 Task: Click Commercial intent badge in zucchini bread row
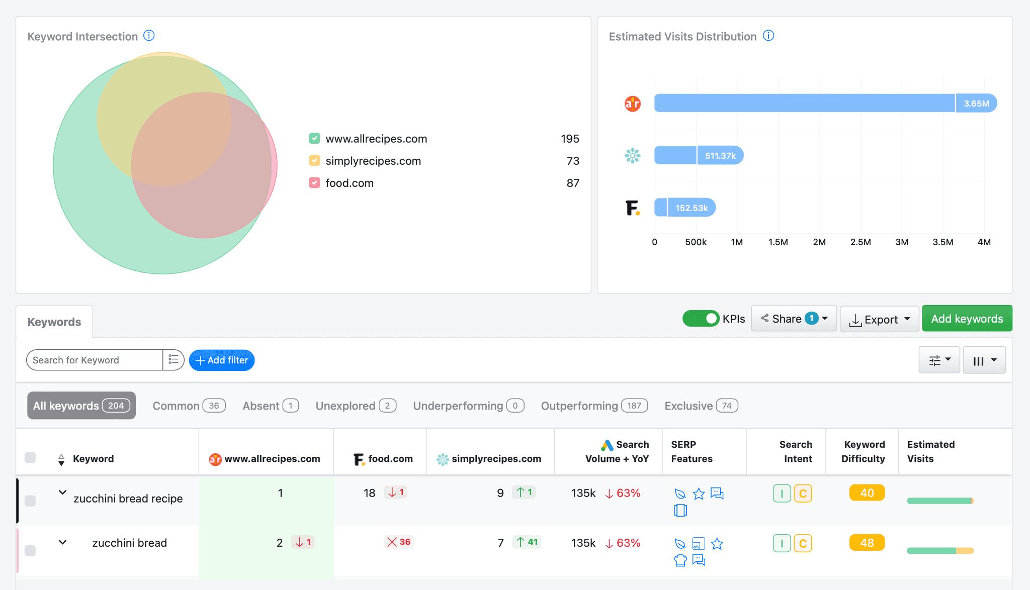803,543
